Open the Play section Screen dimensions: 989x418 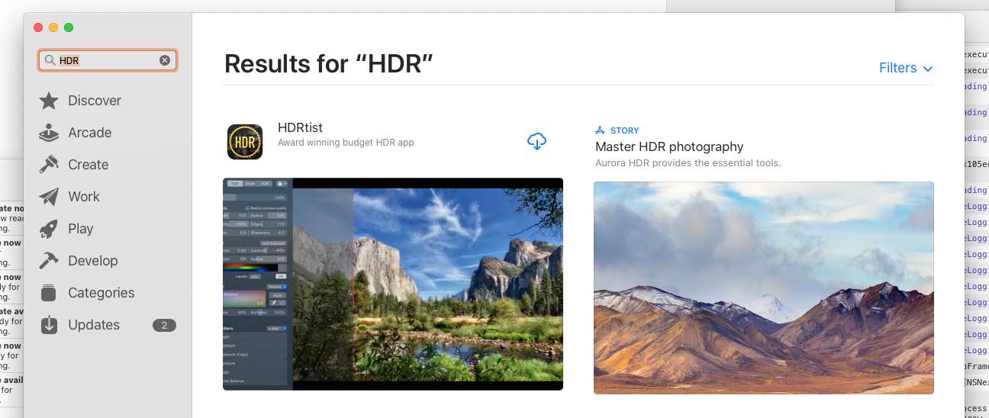[x=81, y=229]
